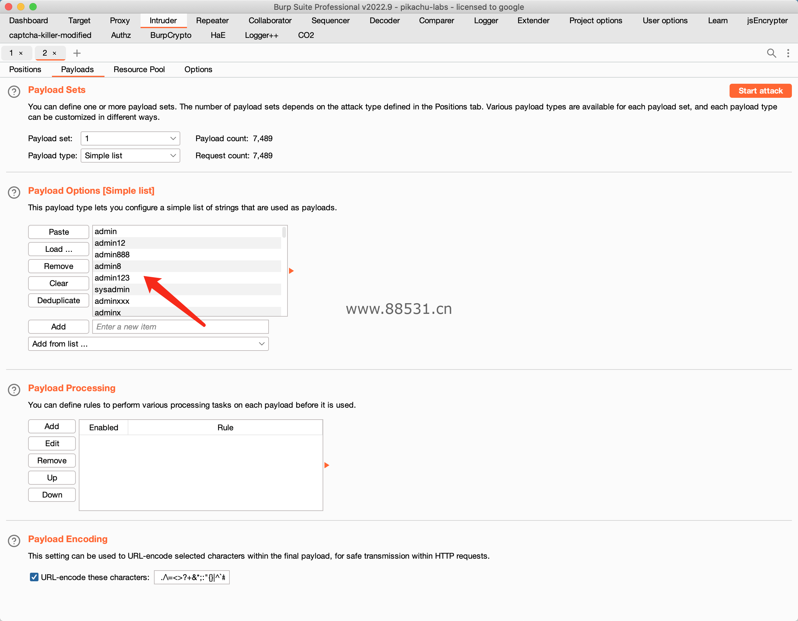
Task: Open the Extender tab
Action: pos(533,20)
